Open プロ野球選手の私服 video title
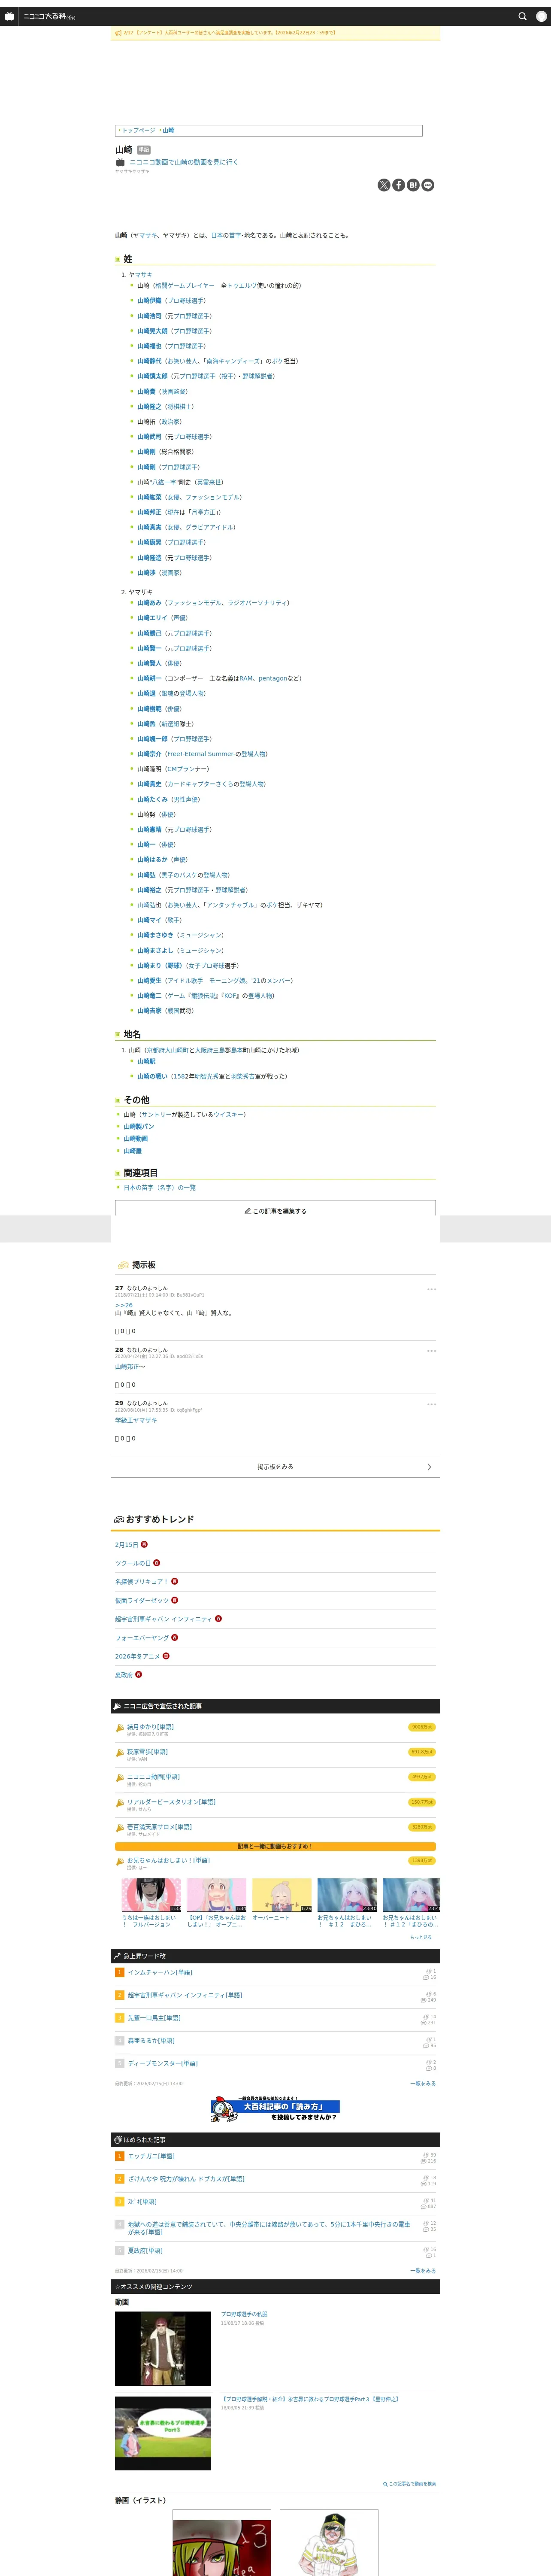This screenshot has width=551, height=2576. 244,2315
